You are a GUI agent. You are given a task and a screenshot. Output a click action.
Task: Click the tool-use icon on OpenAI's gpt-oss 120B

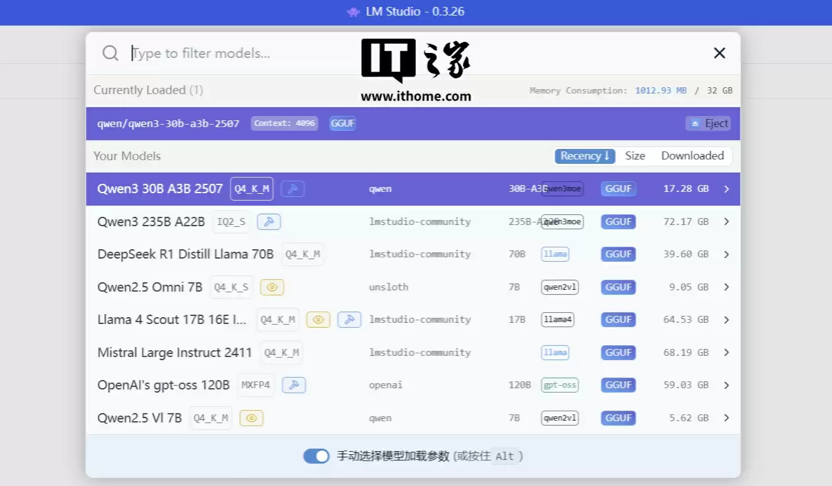[x=294, y=384]
